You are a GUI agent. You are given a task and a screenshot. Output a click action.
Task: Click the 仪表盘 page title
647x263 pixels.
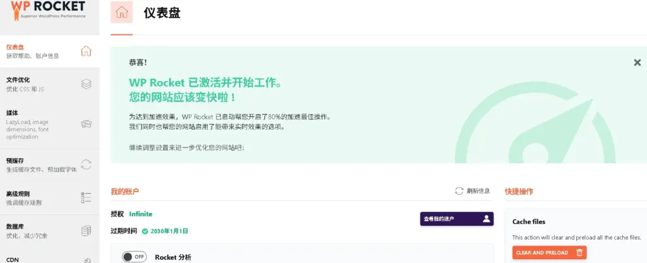point(162,13)
